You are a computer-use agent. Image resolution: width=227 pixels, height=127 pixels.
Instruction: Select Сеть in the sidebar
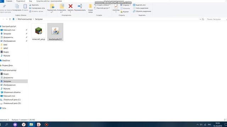[4, 108]
